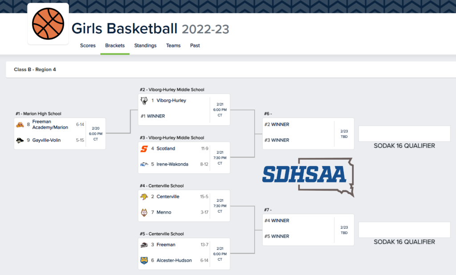Click the SDHSAA logo
This screenshot has width=456, height=275.
click(x=308, y=177)
